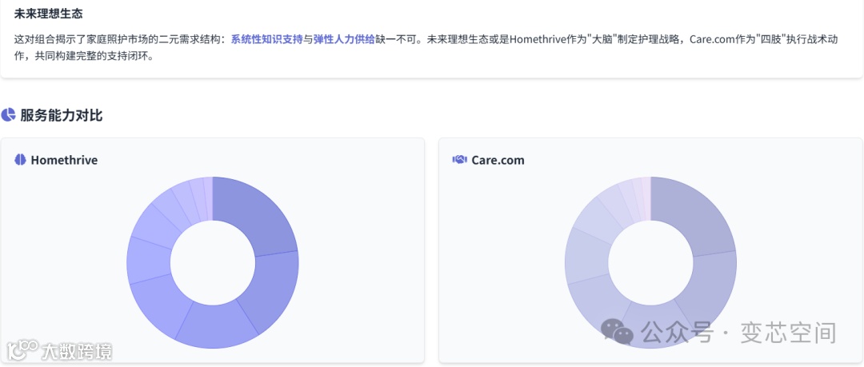Click the 未来理想生态 heading

click(49, 14)
